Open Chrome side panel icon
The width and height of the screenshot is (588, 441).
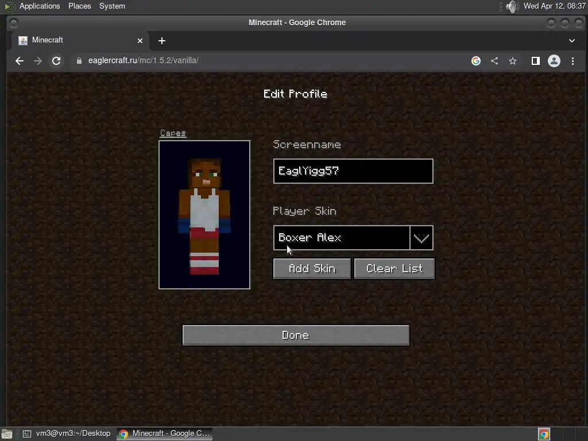[x=536, y=61]
